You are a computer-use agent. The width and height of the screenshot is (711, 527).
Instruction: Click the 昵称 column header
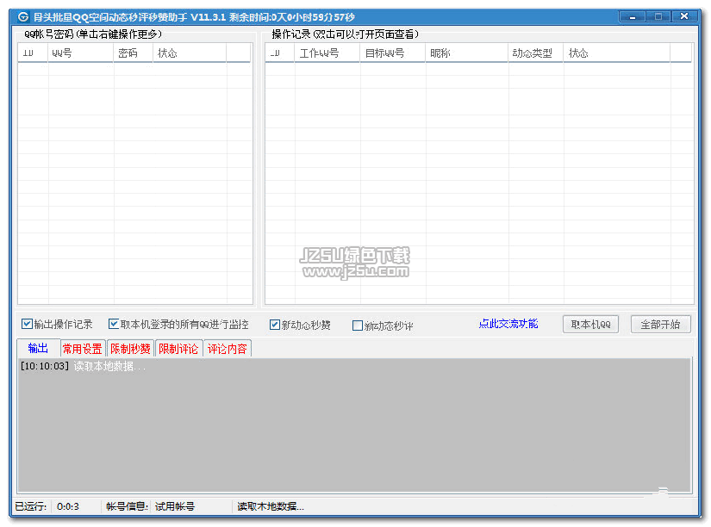pos(466,53)
